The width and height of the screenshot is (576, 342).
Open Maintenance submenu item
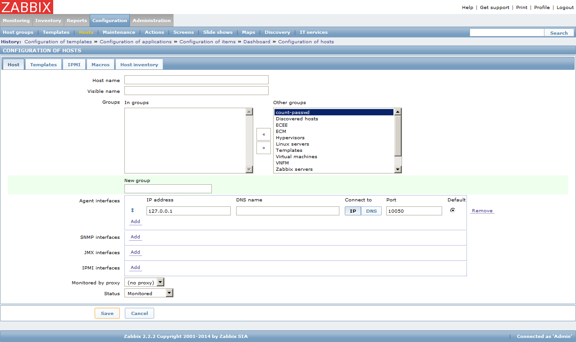pyautogui.click(x=119, y=32)
